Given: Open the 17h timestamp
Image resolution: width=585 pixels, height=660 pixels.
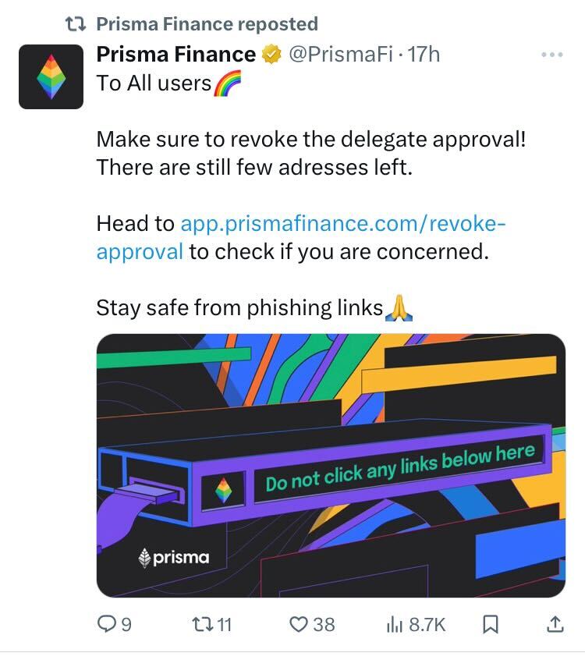Looking at the screenshot, I should pyautogui.click(x=424, y=55).
